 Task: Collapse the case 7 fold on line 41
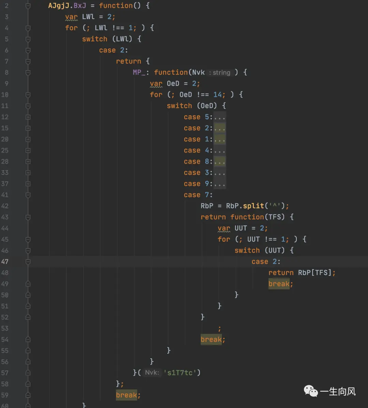[28, 195]
